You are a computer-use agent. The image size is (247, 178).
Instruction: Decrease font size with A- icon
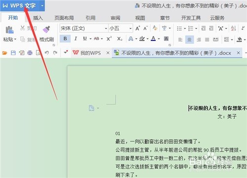pos(146,28)
